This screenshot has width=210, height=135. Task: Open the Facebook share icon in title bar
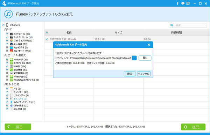(x=177, y=3)
